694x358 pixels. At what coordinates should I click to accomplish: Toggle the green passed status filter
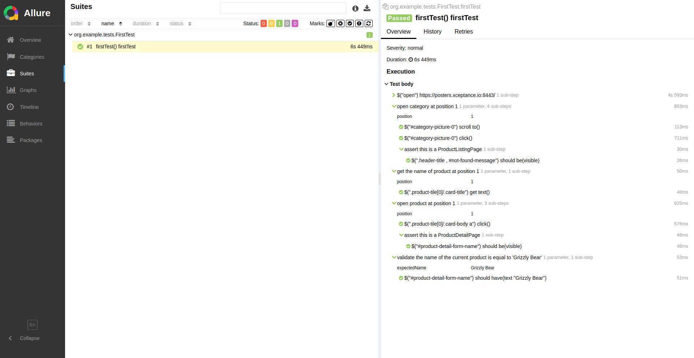[279, 23]
